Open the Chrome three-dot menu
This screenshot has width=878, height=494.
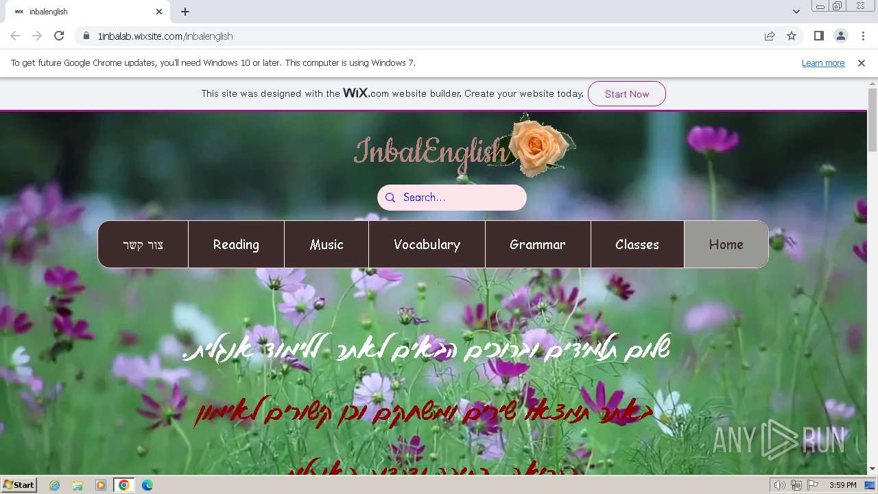coord(862,36)
